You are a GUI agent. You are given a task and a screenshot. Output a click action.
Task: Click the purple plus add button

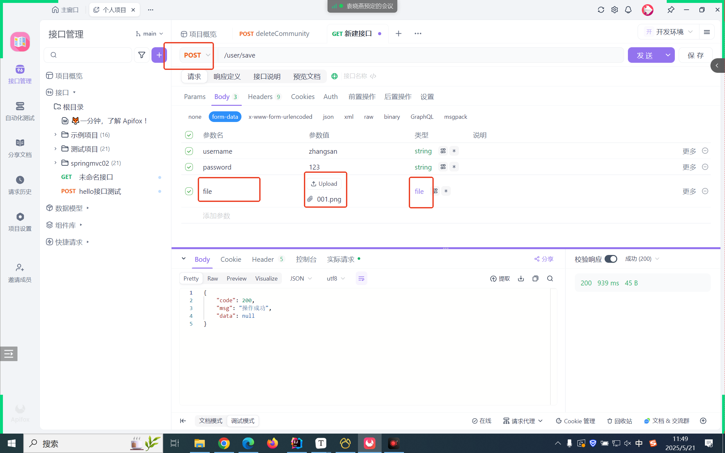click(x=159, y=55)
